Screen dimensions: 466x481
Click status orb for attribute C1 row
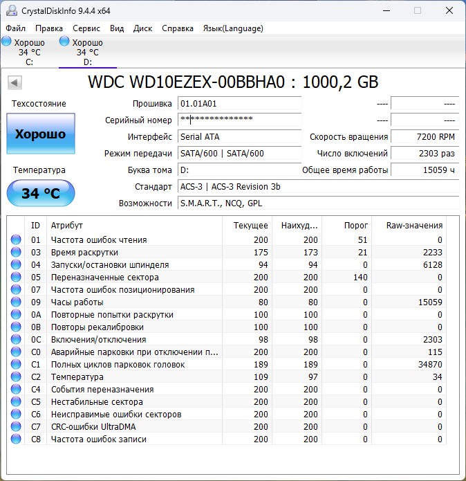pos(16,365)
